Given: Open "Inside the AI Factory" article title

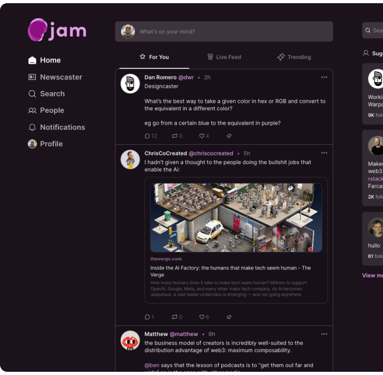Looking at the screenshot, I should [230, 271].
